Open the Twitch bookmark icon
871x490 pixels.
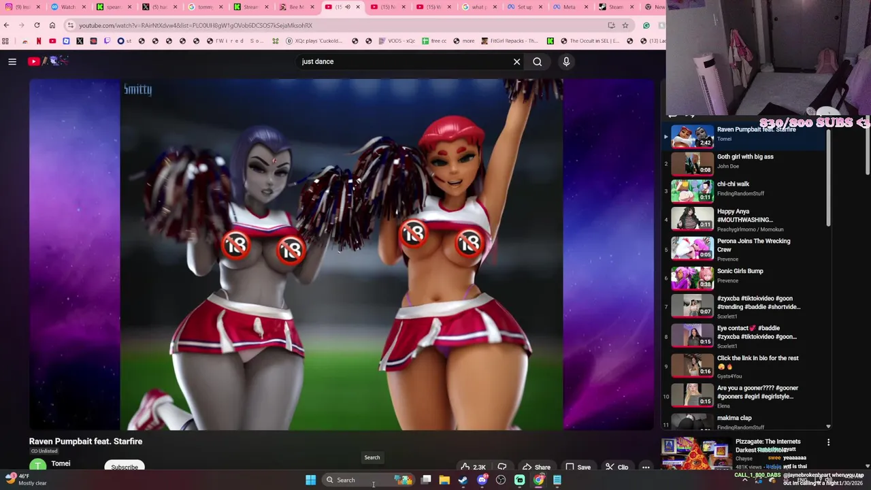pos(107,41)
